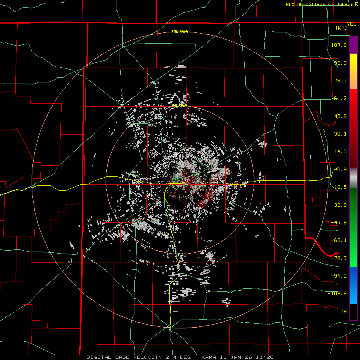Click the VEL legend title
The height and width of the screenshot is (360, 360).
click(351, 24)
